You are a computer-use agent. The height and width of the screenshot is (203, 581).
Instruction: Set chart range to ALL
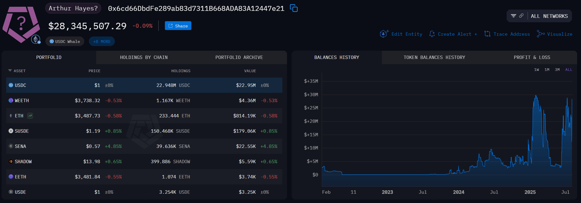(x=569, y=70)
